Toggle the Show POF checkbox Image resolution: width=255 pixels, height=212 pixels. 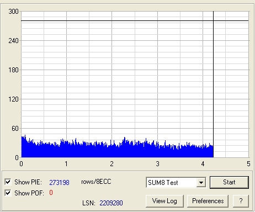tap(8, 193)
